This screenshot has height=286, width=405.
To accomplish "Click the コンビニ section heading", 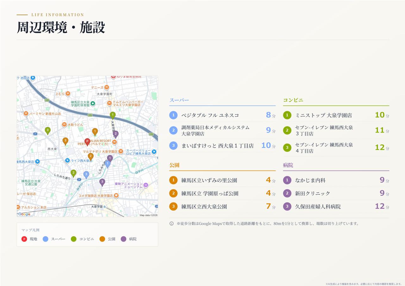I will coord(293,100).
